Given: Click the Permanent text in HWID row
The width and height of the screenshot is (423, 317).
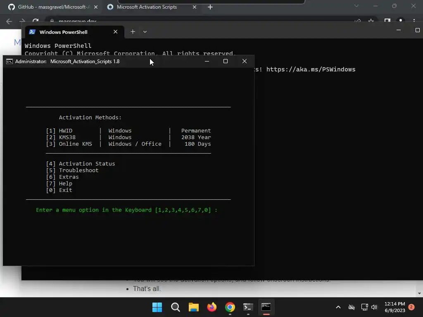Looking at the screenshot, I should click(196, 131).
